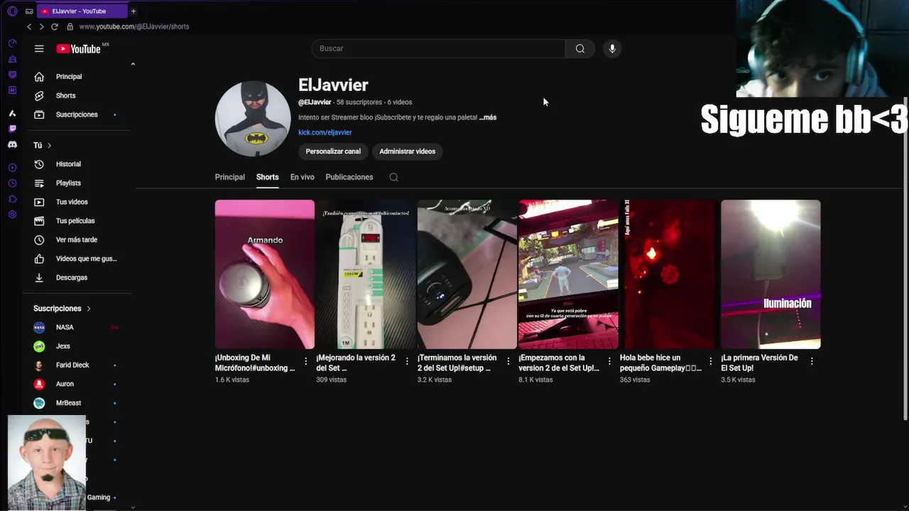Open the YouTube hamburger guide menu
The height and width of the screenshot is (511, 909).
pos(39,49)
